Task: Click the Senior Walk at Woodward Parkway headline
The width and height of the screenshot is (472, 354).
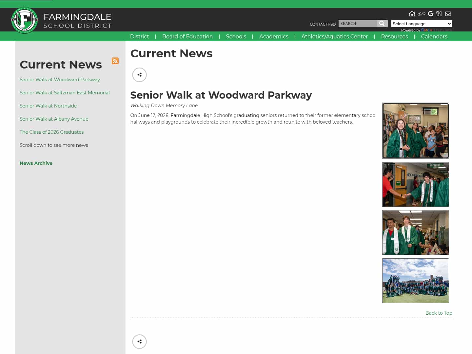Action: (x=221, y=95)
